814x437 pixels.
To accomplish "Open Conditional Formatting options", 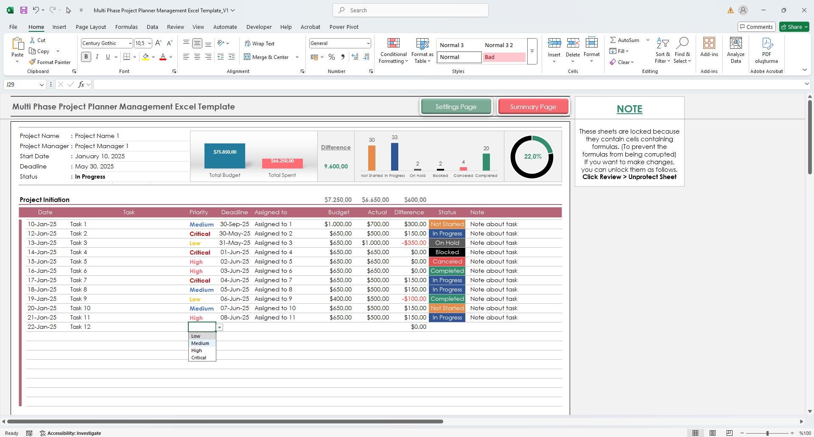I will (x=393, y=50).
